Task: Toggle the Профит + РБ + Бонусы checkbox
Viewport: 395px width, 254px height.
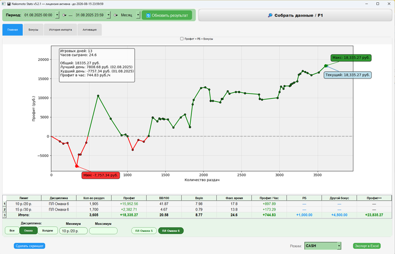Action: click(x=182, y=39)
